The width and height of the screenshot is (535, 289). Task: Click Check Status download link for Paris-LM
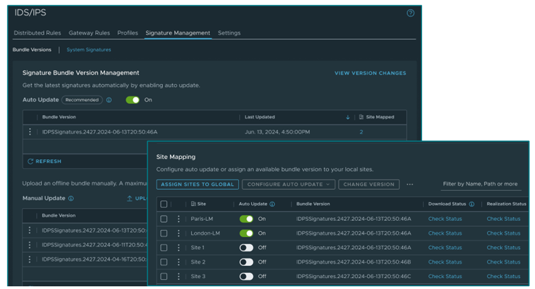click(x=445, y=219)
